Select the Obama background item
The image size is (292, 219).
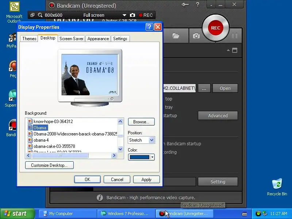[38, 127]
